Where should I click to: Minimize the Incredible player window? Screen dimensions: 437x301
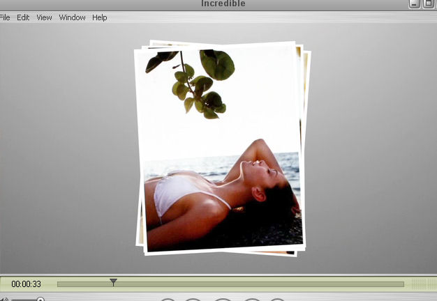414,4
